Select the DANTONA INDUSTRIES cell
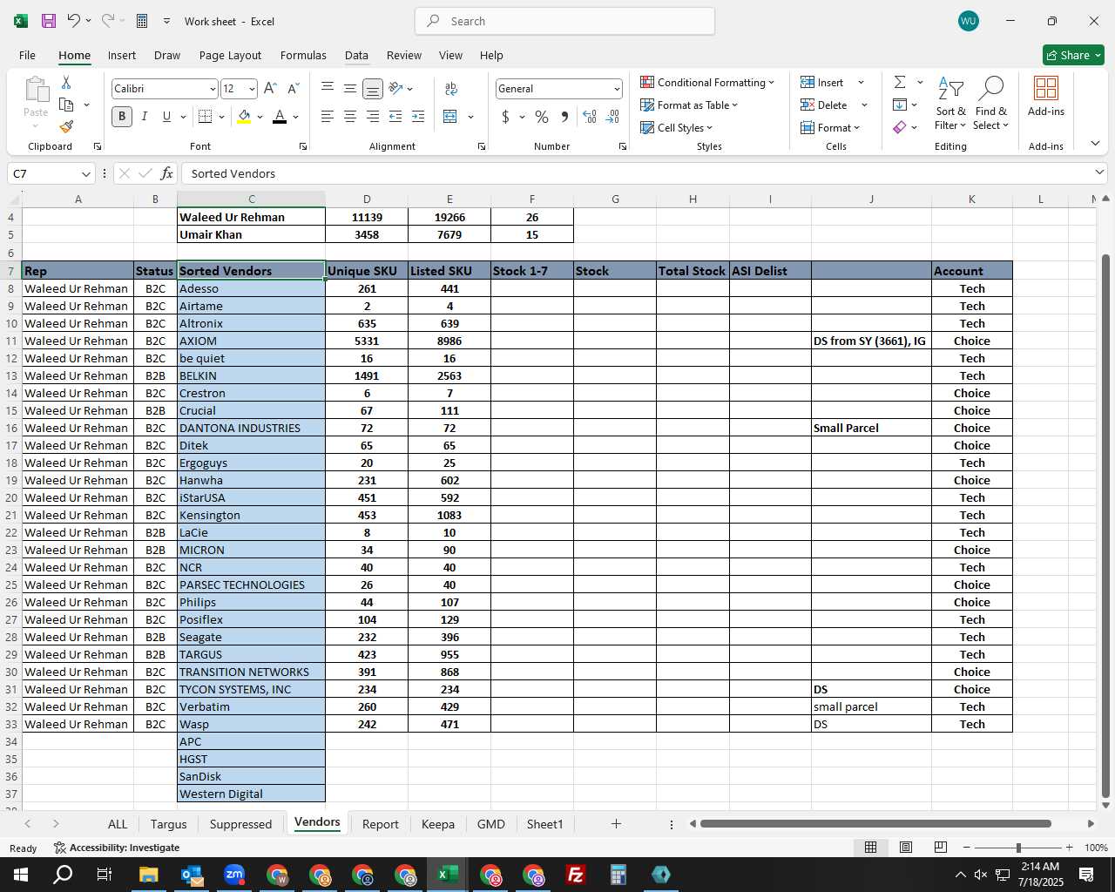The image size is (1115, 892). tap(251, 428)
